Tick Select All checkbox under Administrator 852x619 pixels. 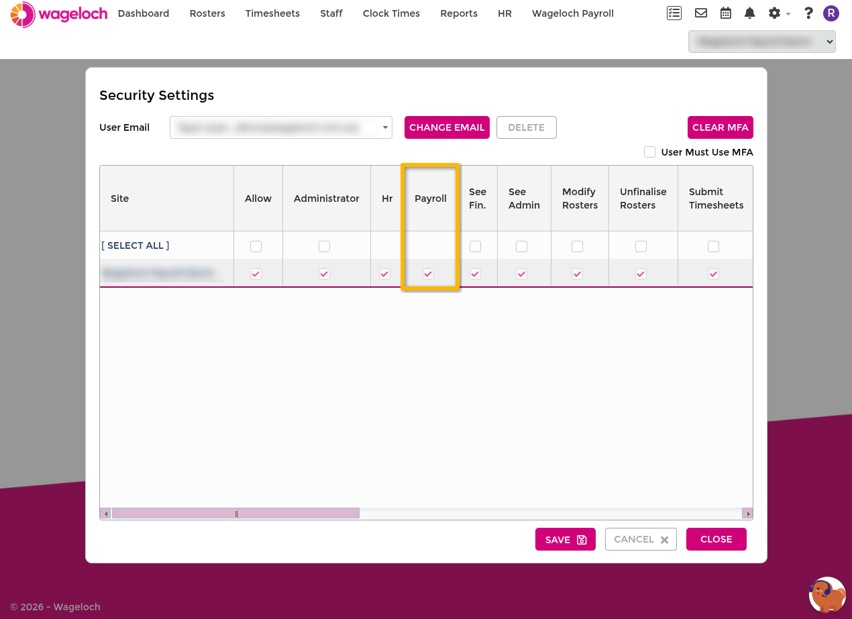click(324, 246)
